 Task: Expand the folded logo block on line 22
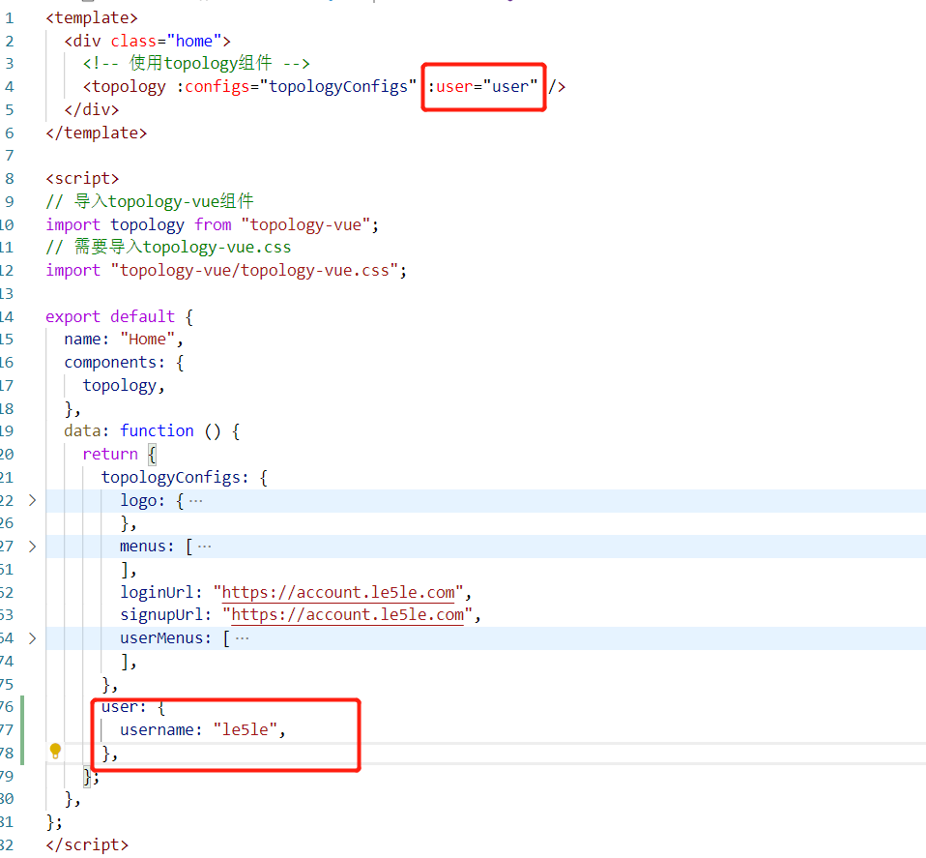pyautogui.click(x=33, y=500)
